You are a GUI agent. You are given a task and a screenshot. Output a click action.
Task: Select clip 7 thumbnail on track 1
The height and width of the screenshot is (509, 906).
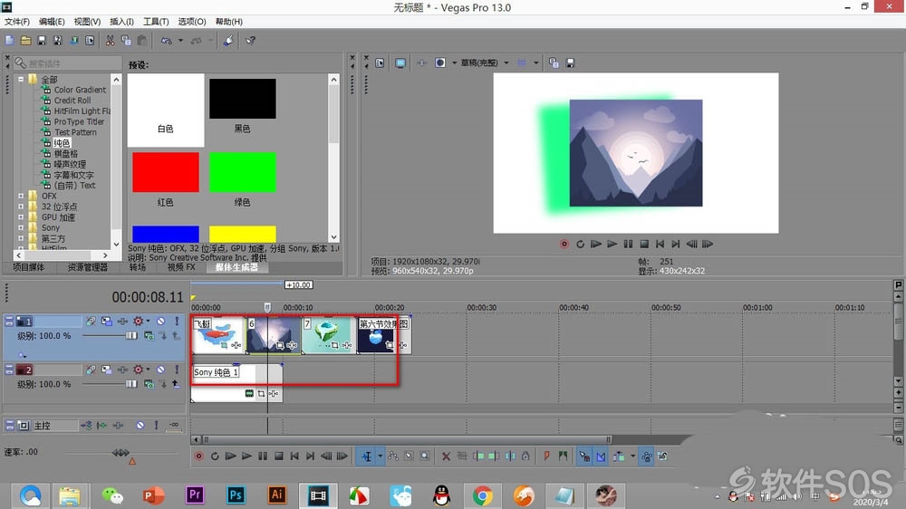[x=328, y=335]
